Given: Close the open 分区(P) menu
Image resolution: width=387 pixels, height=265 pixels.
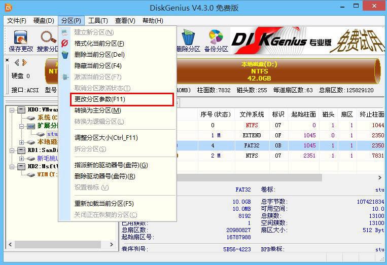Looking at the screenshot, I should (72, 21).
